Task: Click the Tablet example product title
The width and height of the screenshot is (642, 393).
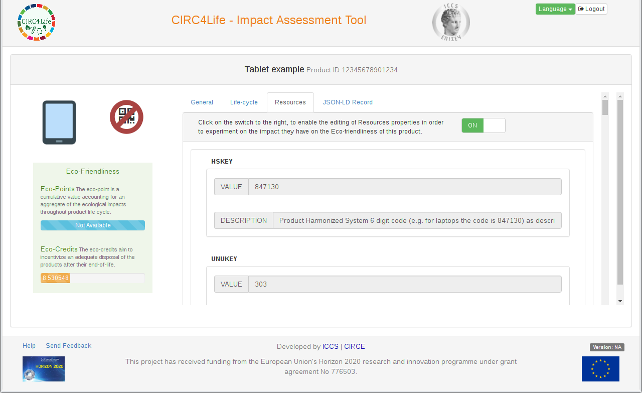Action: [274, 69]
